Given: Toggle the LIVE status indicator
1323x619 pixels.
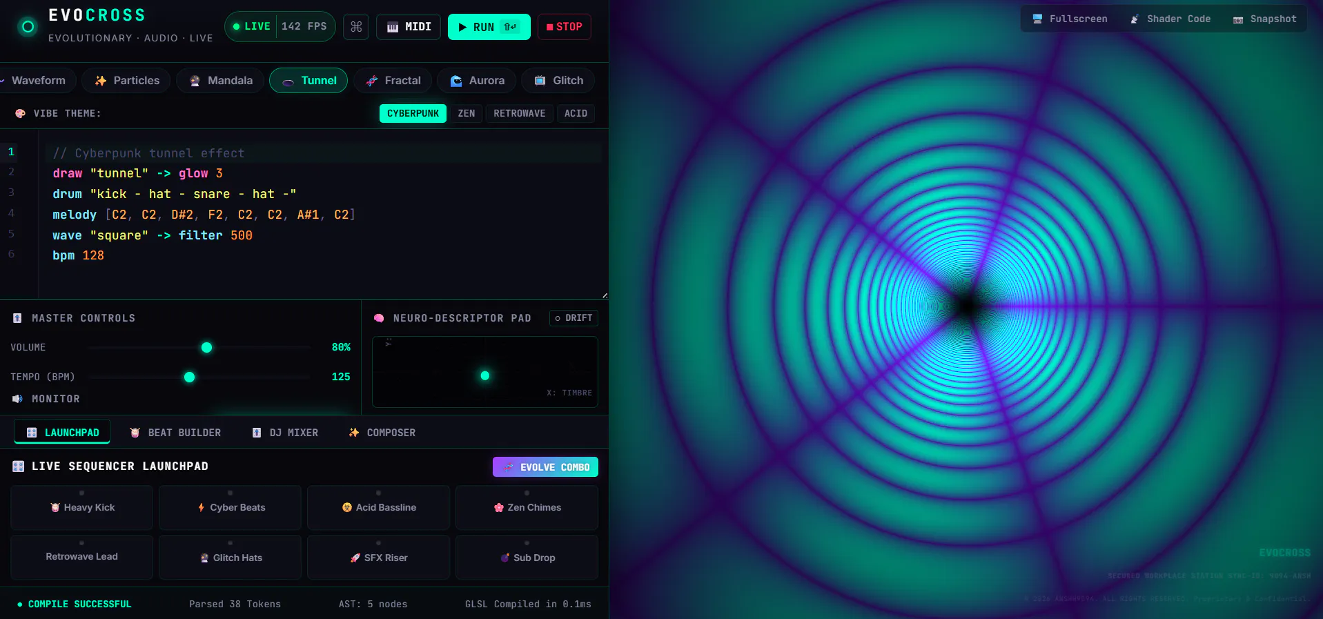Looking at the screenshot, I should pyautogui.click(x=251, y=26).
